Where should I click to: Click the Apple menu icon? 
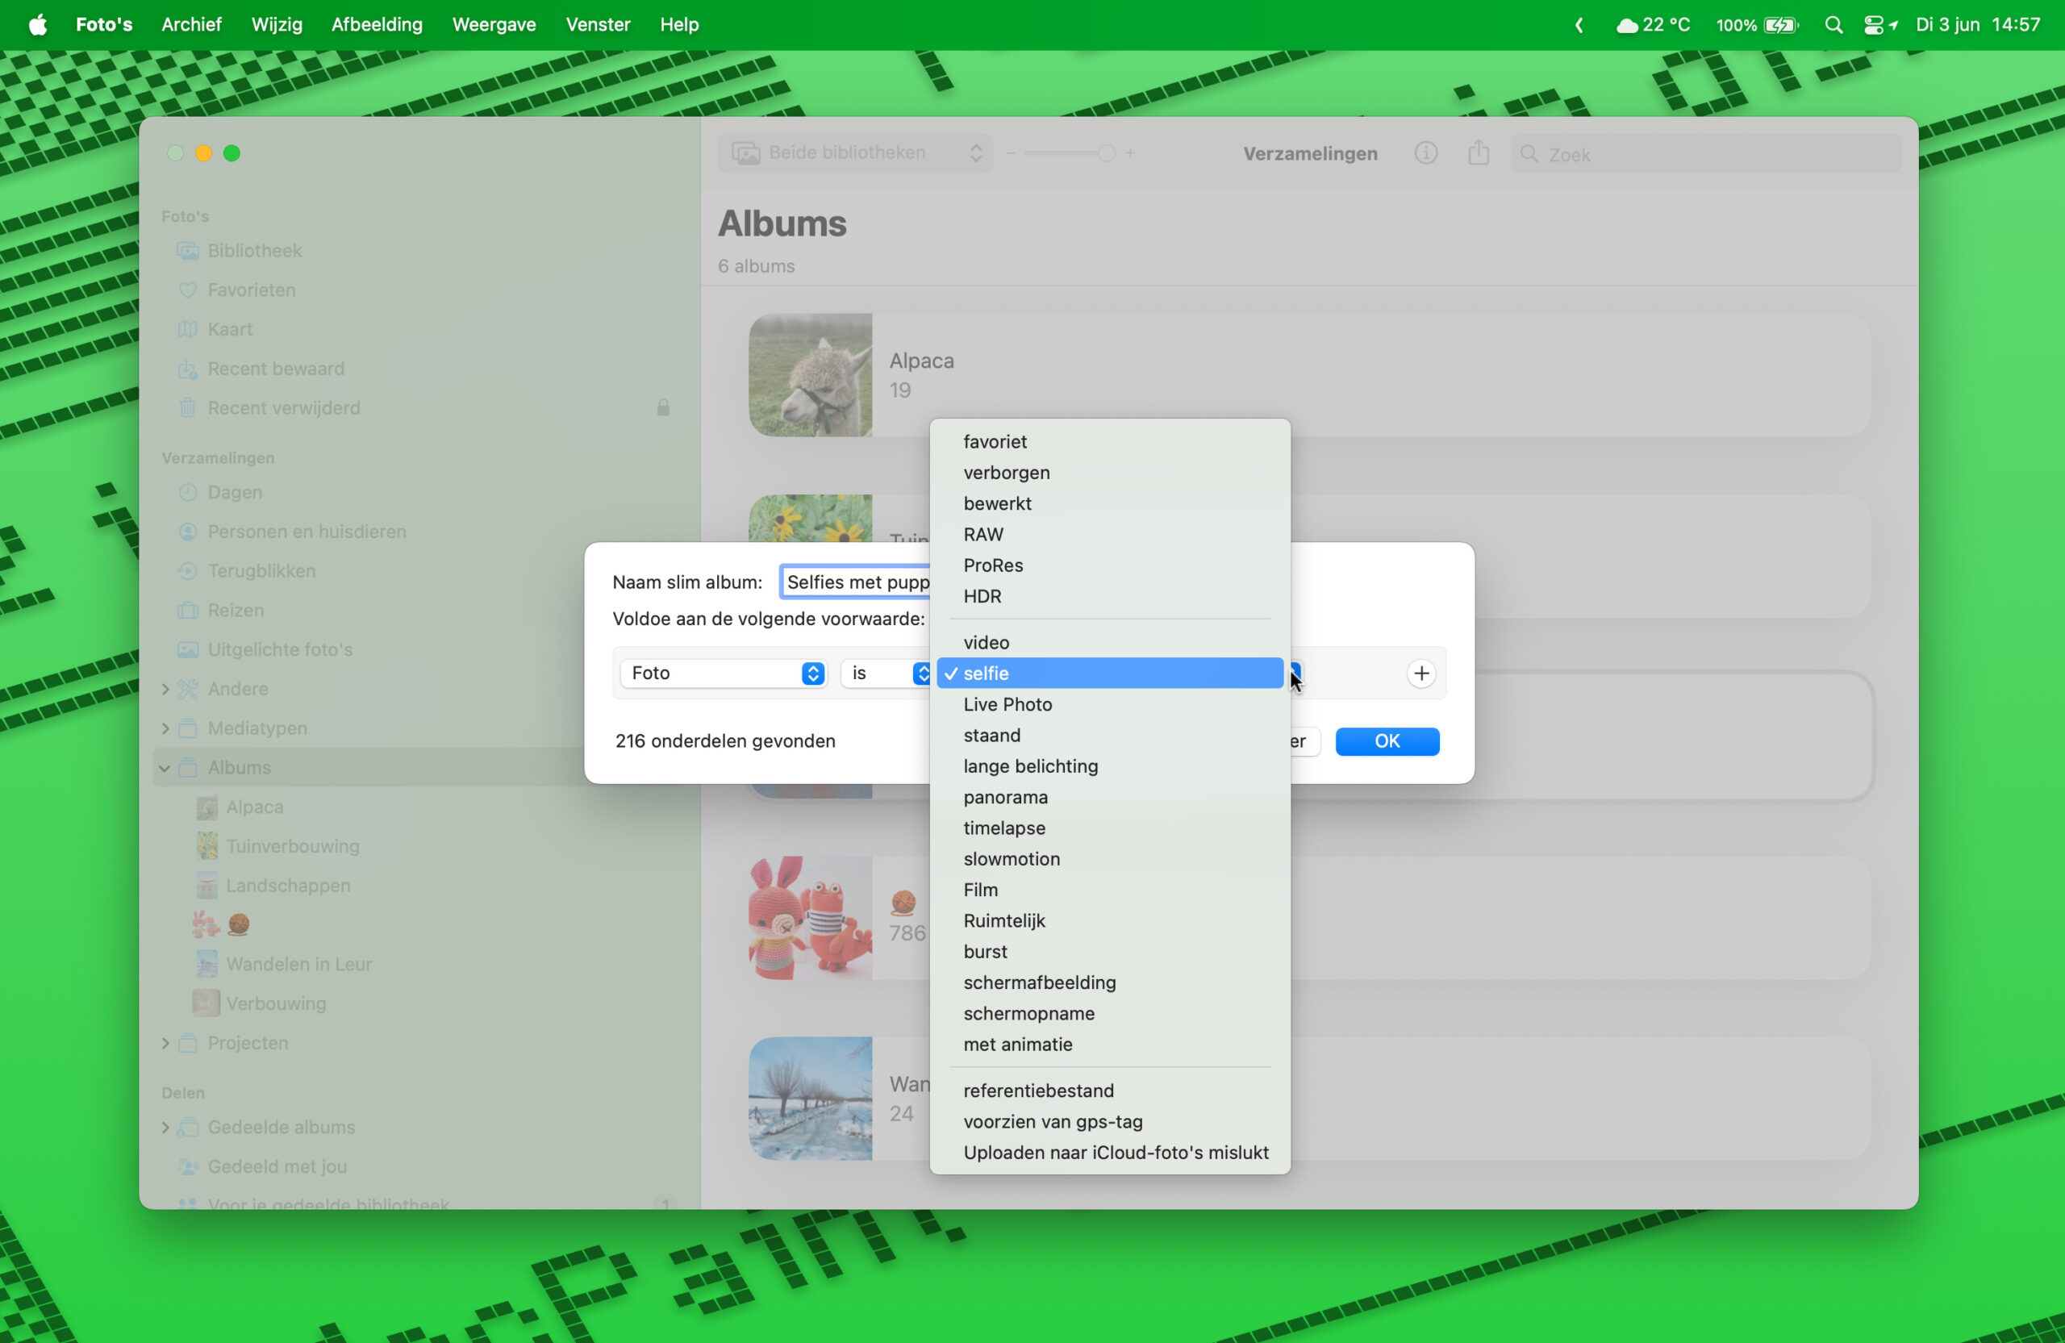[x=37, y=24]
